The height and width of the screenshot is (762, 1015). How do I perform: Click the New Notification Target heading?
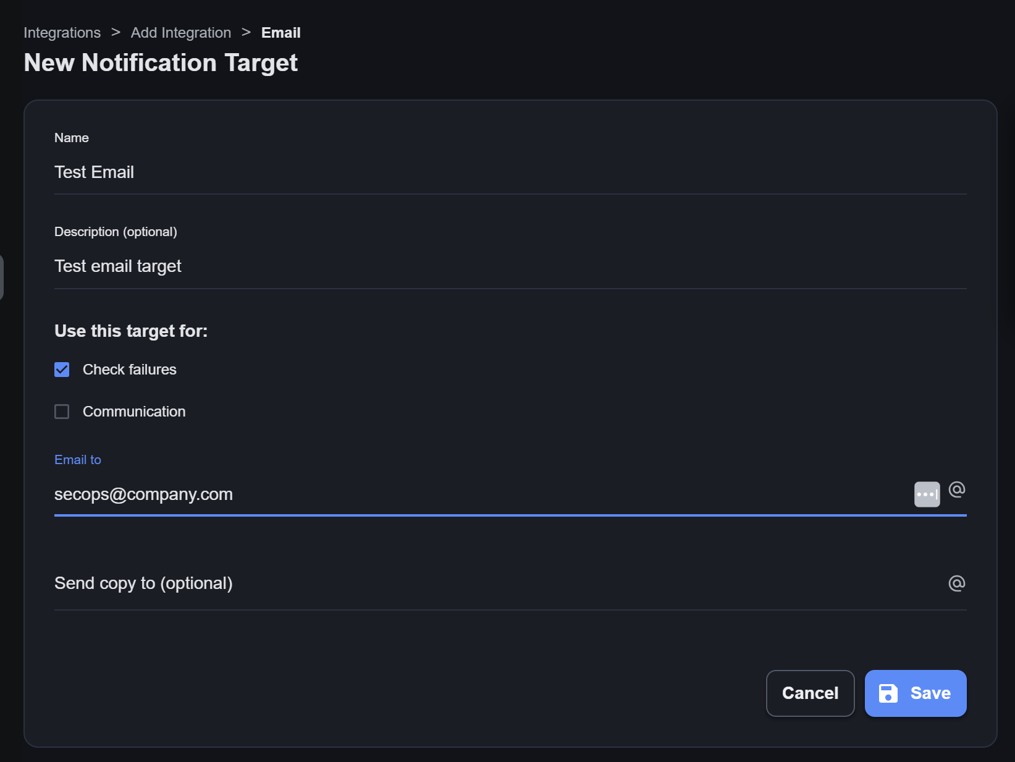click(x=161, y=63)
